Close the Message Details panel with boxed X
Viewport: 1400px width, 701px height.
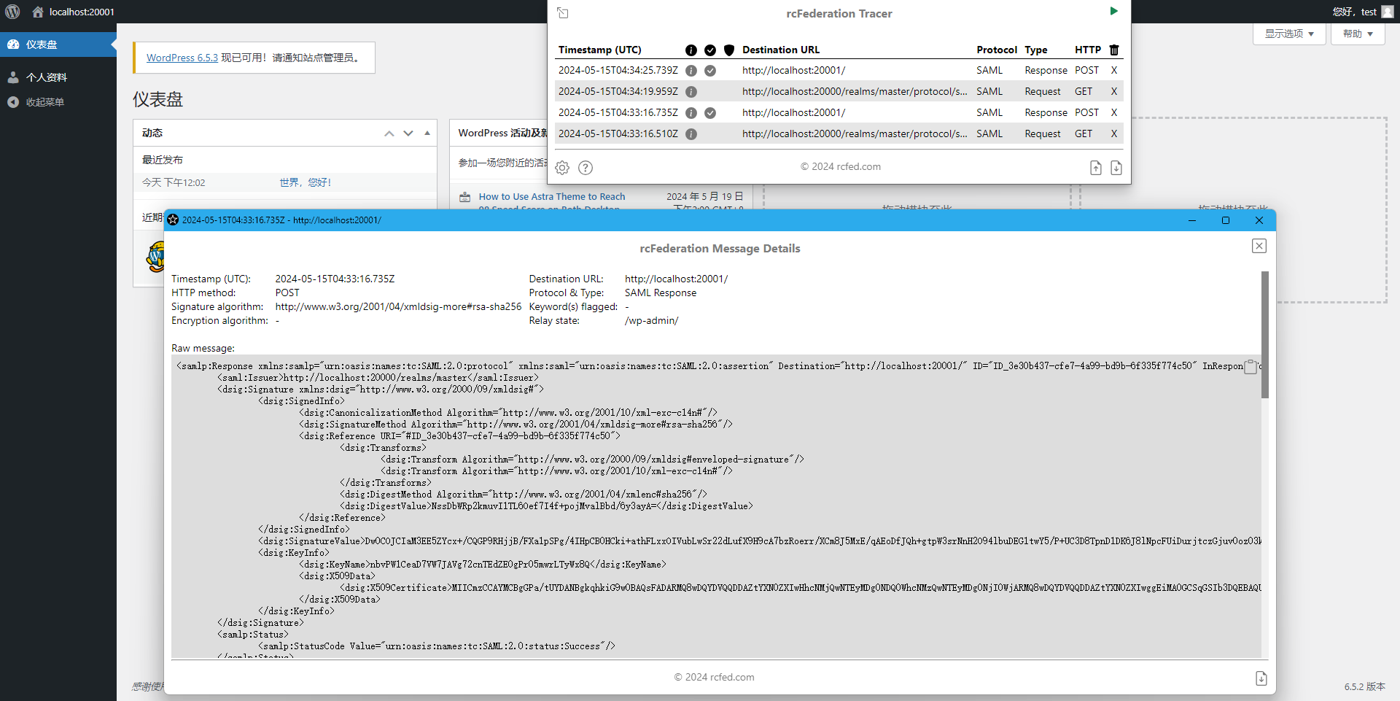[1259, 246]
